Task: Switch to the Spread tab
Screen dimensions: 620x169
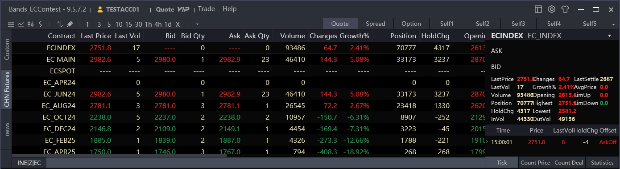Action: 376,24
